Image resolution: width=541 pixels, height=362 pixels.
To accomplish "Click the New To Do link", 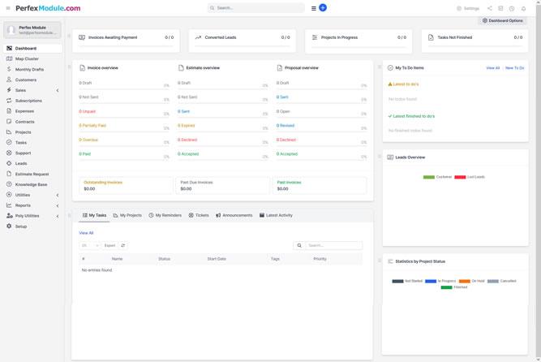I will point(514,68).
